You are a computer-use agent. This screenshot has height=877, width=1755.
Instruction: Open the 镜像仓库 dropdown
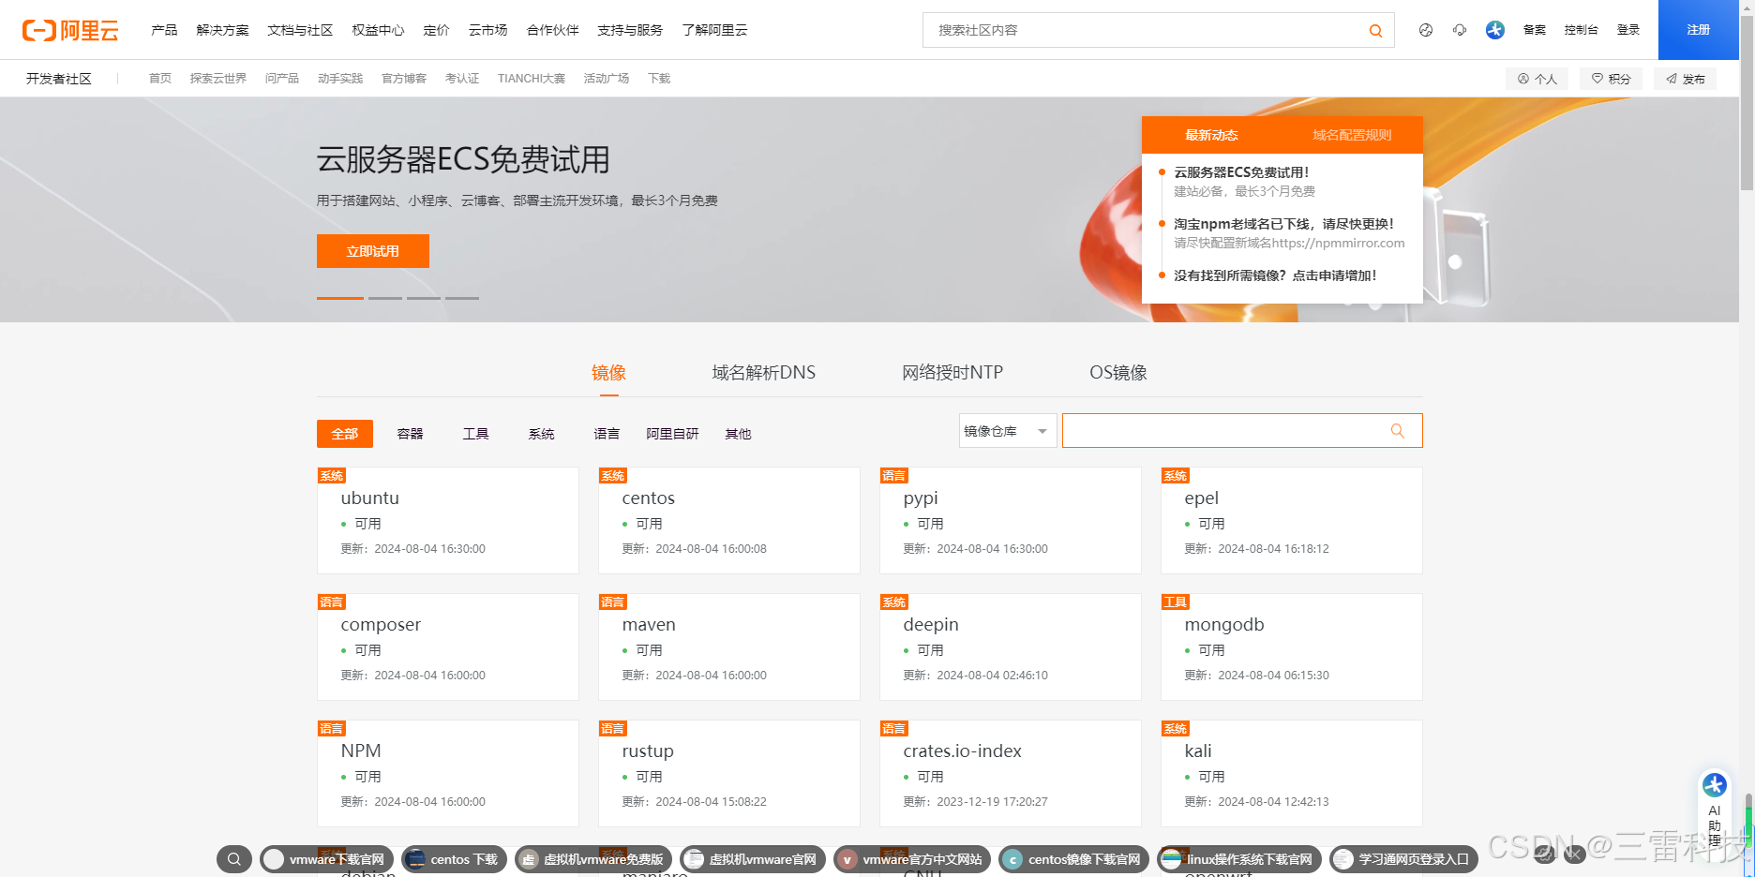[x=1008, y=431]
